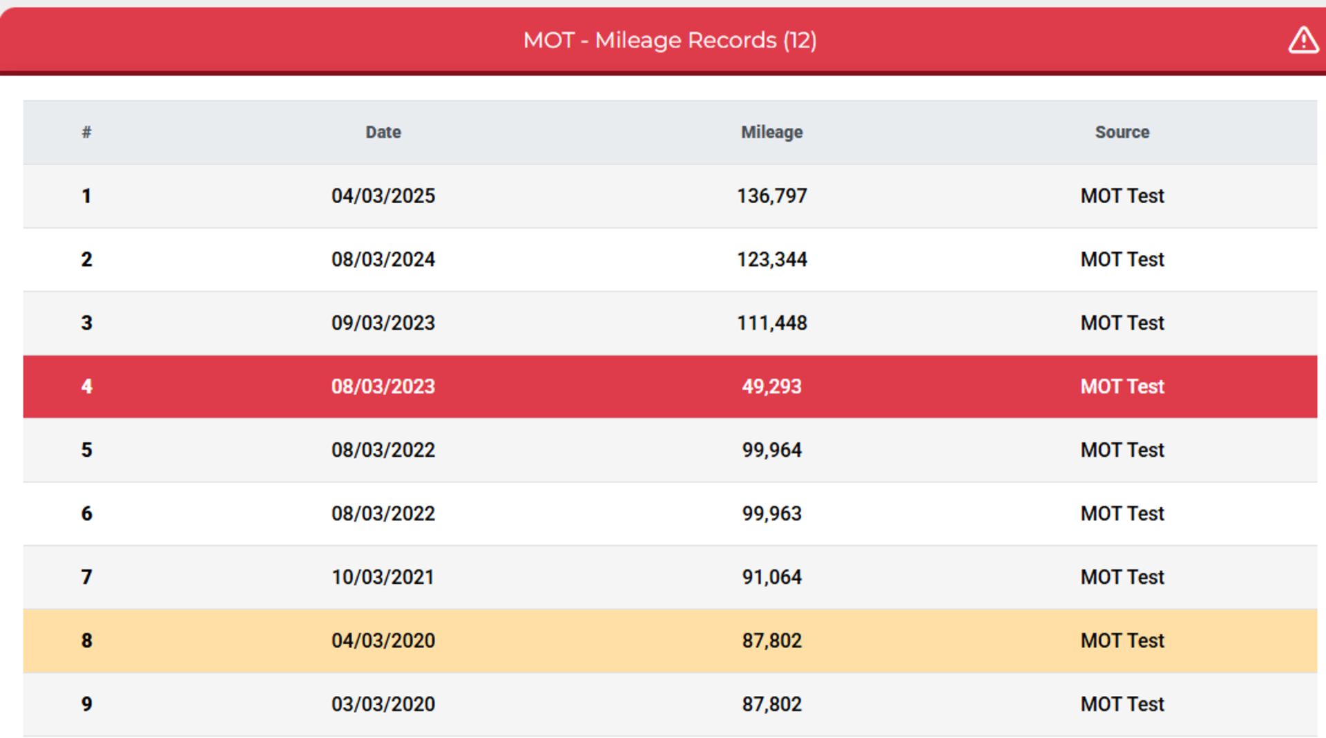This screenshot has width=1326, height=738.
Task: Click the # column header
Action: tap(86, 132)
